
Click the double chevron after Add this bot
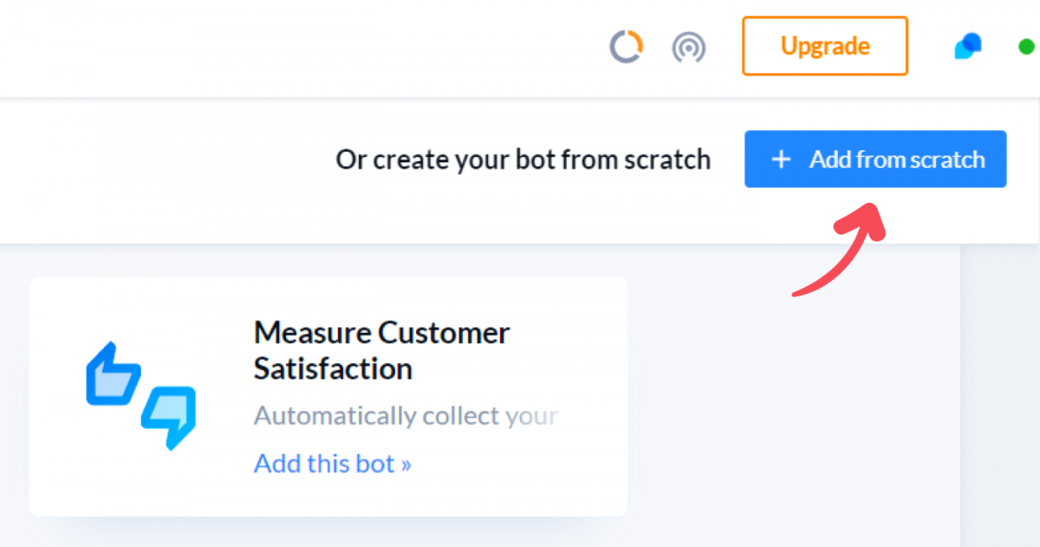tap(406, 466)
